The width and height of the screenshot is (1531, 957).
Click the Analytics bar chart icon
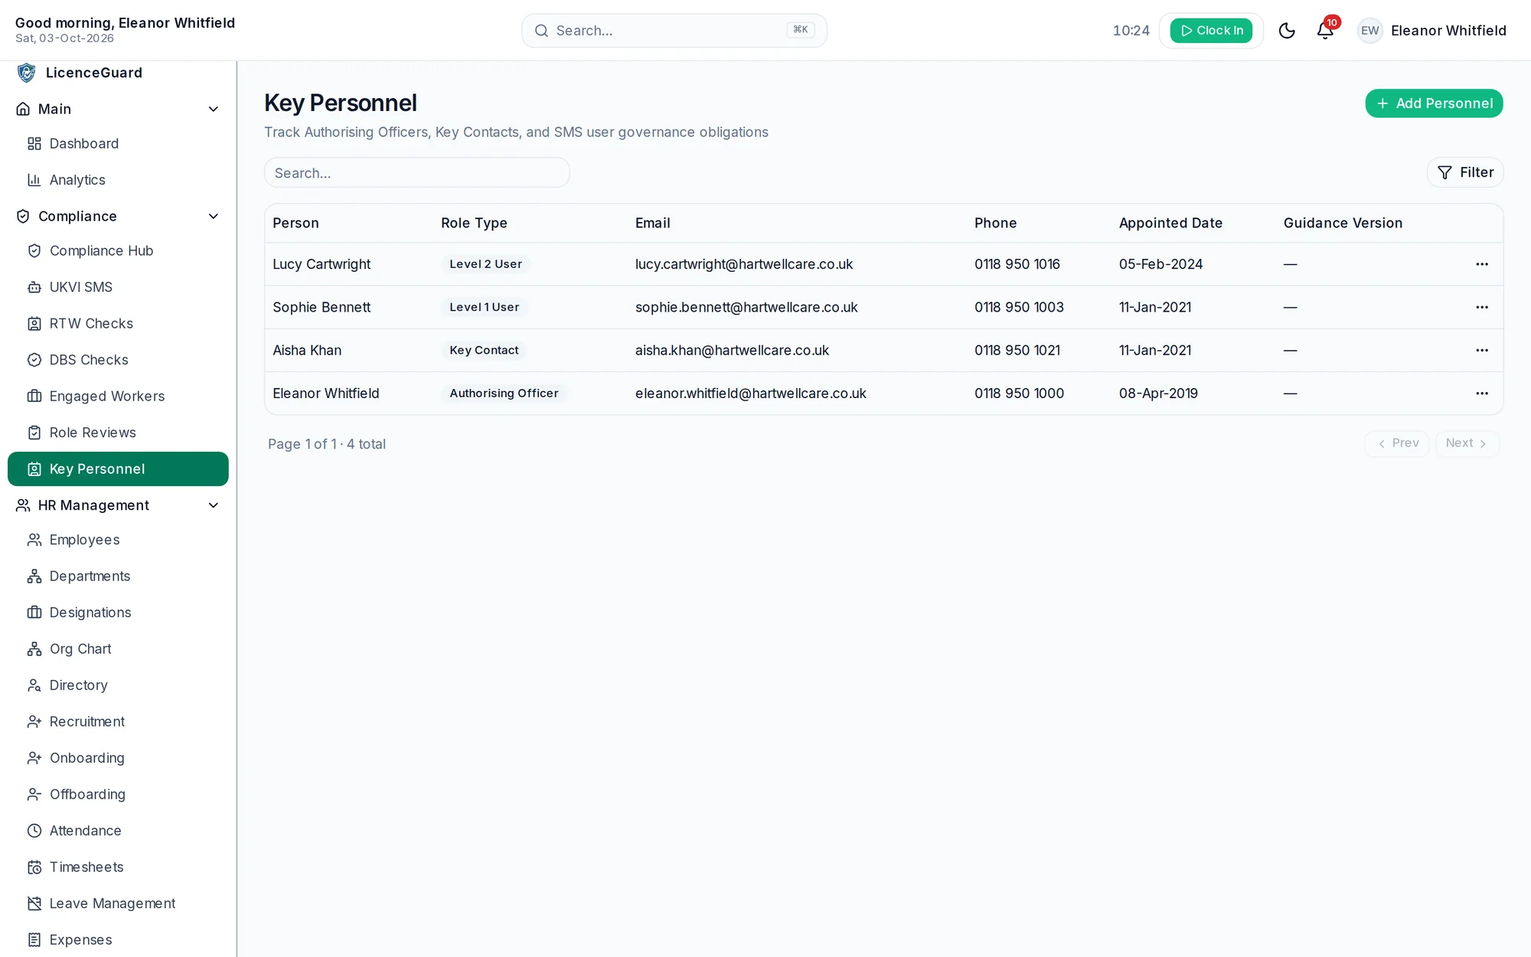click(x=34, y=180)
